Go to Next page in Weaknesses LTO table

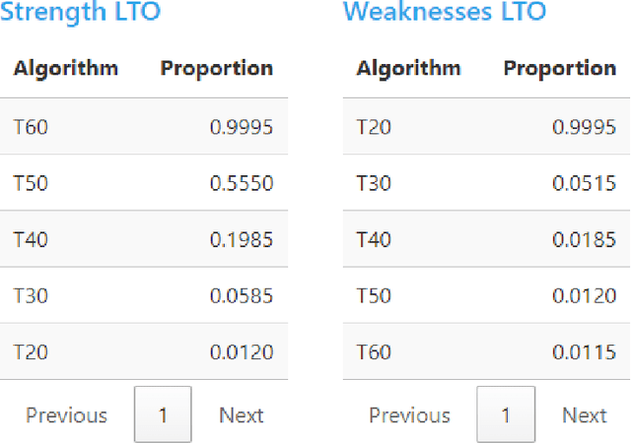585,415
